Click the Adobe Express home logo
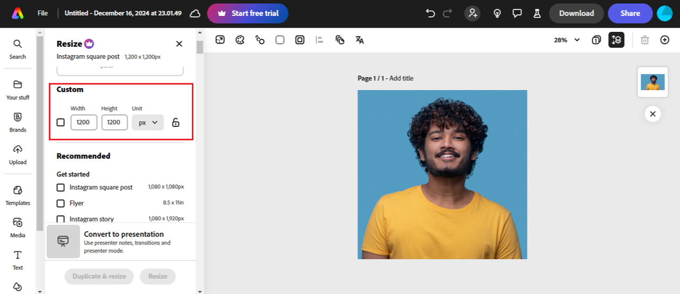The image size is (680, 294). click(18, 13)
